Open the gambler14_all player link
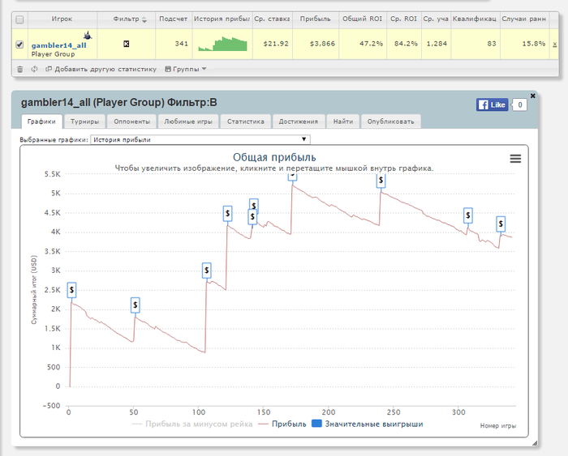The width and height of the screenshot is (568, 456). (x=58, y=45)
